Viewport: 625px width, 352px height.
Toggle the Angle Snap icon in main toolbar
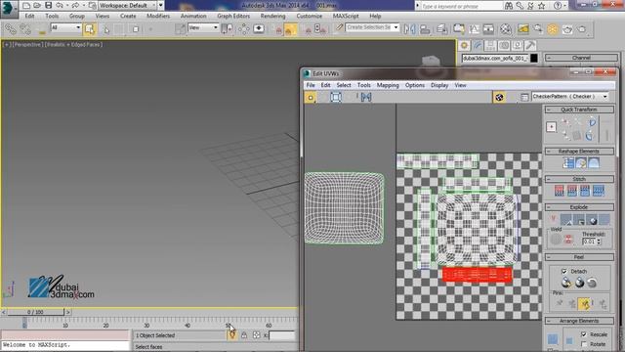click(290, 28)
